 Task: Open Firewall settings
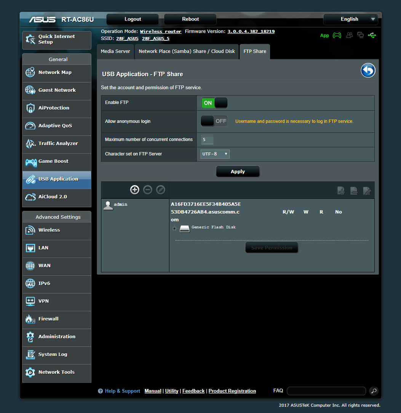[x=57, y=319]
